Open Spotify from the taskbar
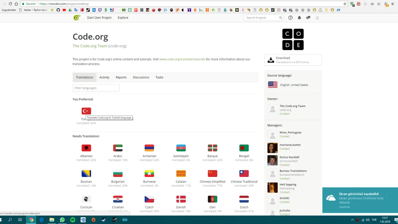 (73, 220)
